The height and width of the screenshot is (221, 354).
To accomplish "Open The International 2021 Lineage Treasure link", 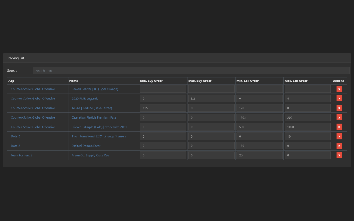I will pyautogui.click(x=99, y=136).
